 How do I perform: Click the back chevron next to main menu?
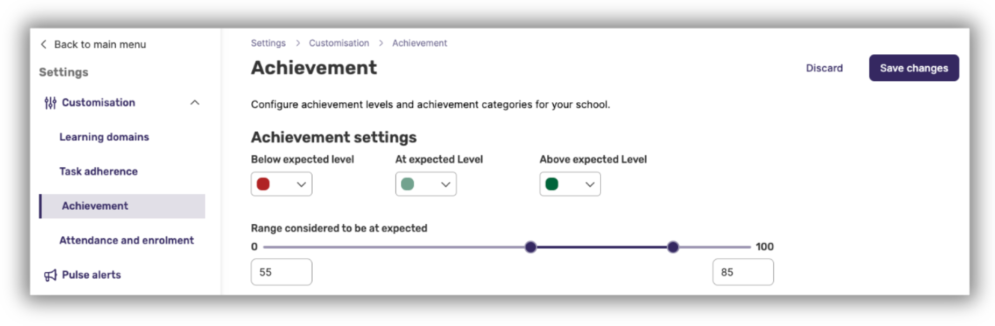(44, 44)
